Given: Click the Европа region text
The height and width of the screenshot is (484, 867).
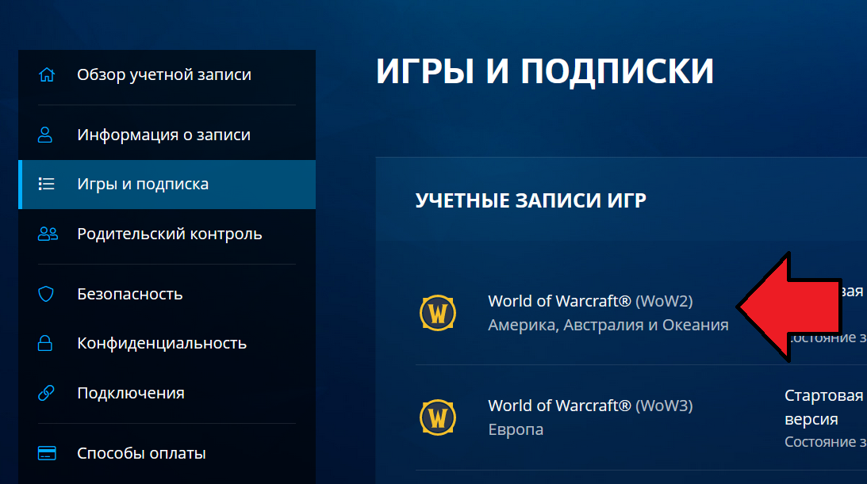Looking at the screenshot, I should click(516, 429).
